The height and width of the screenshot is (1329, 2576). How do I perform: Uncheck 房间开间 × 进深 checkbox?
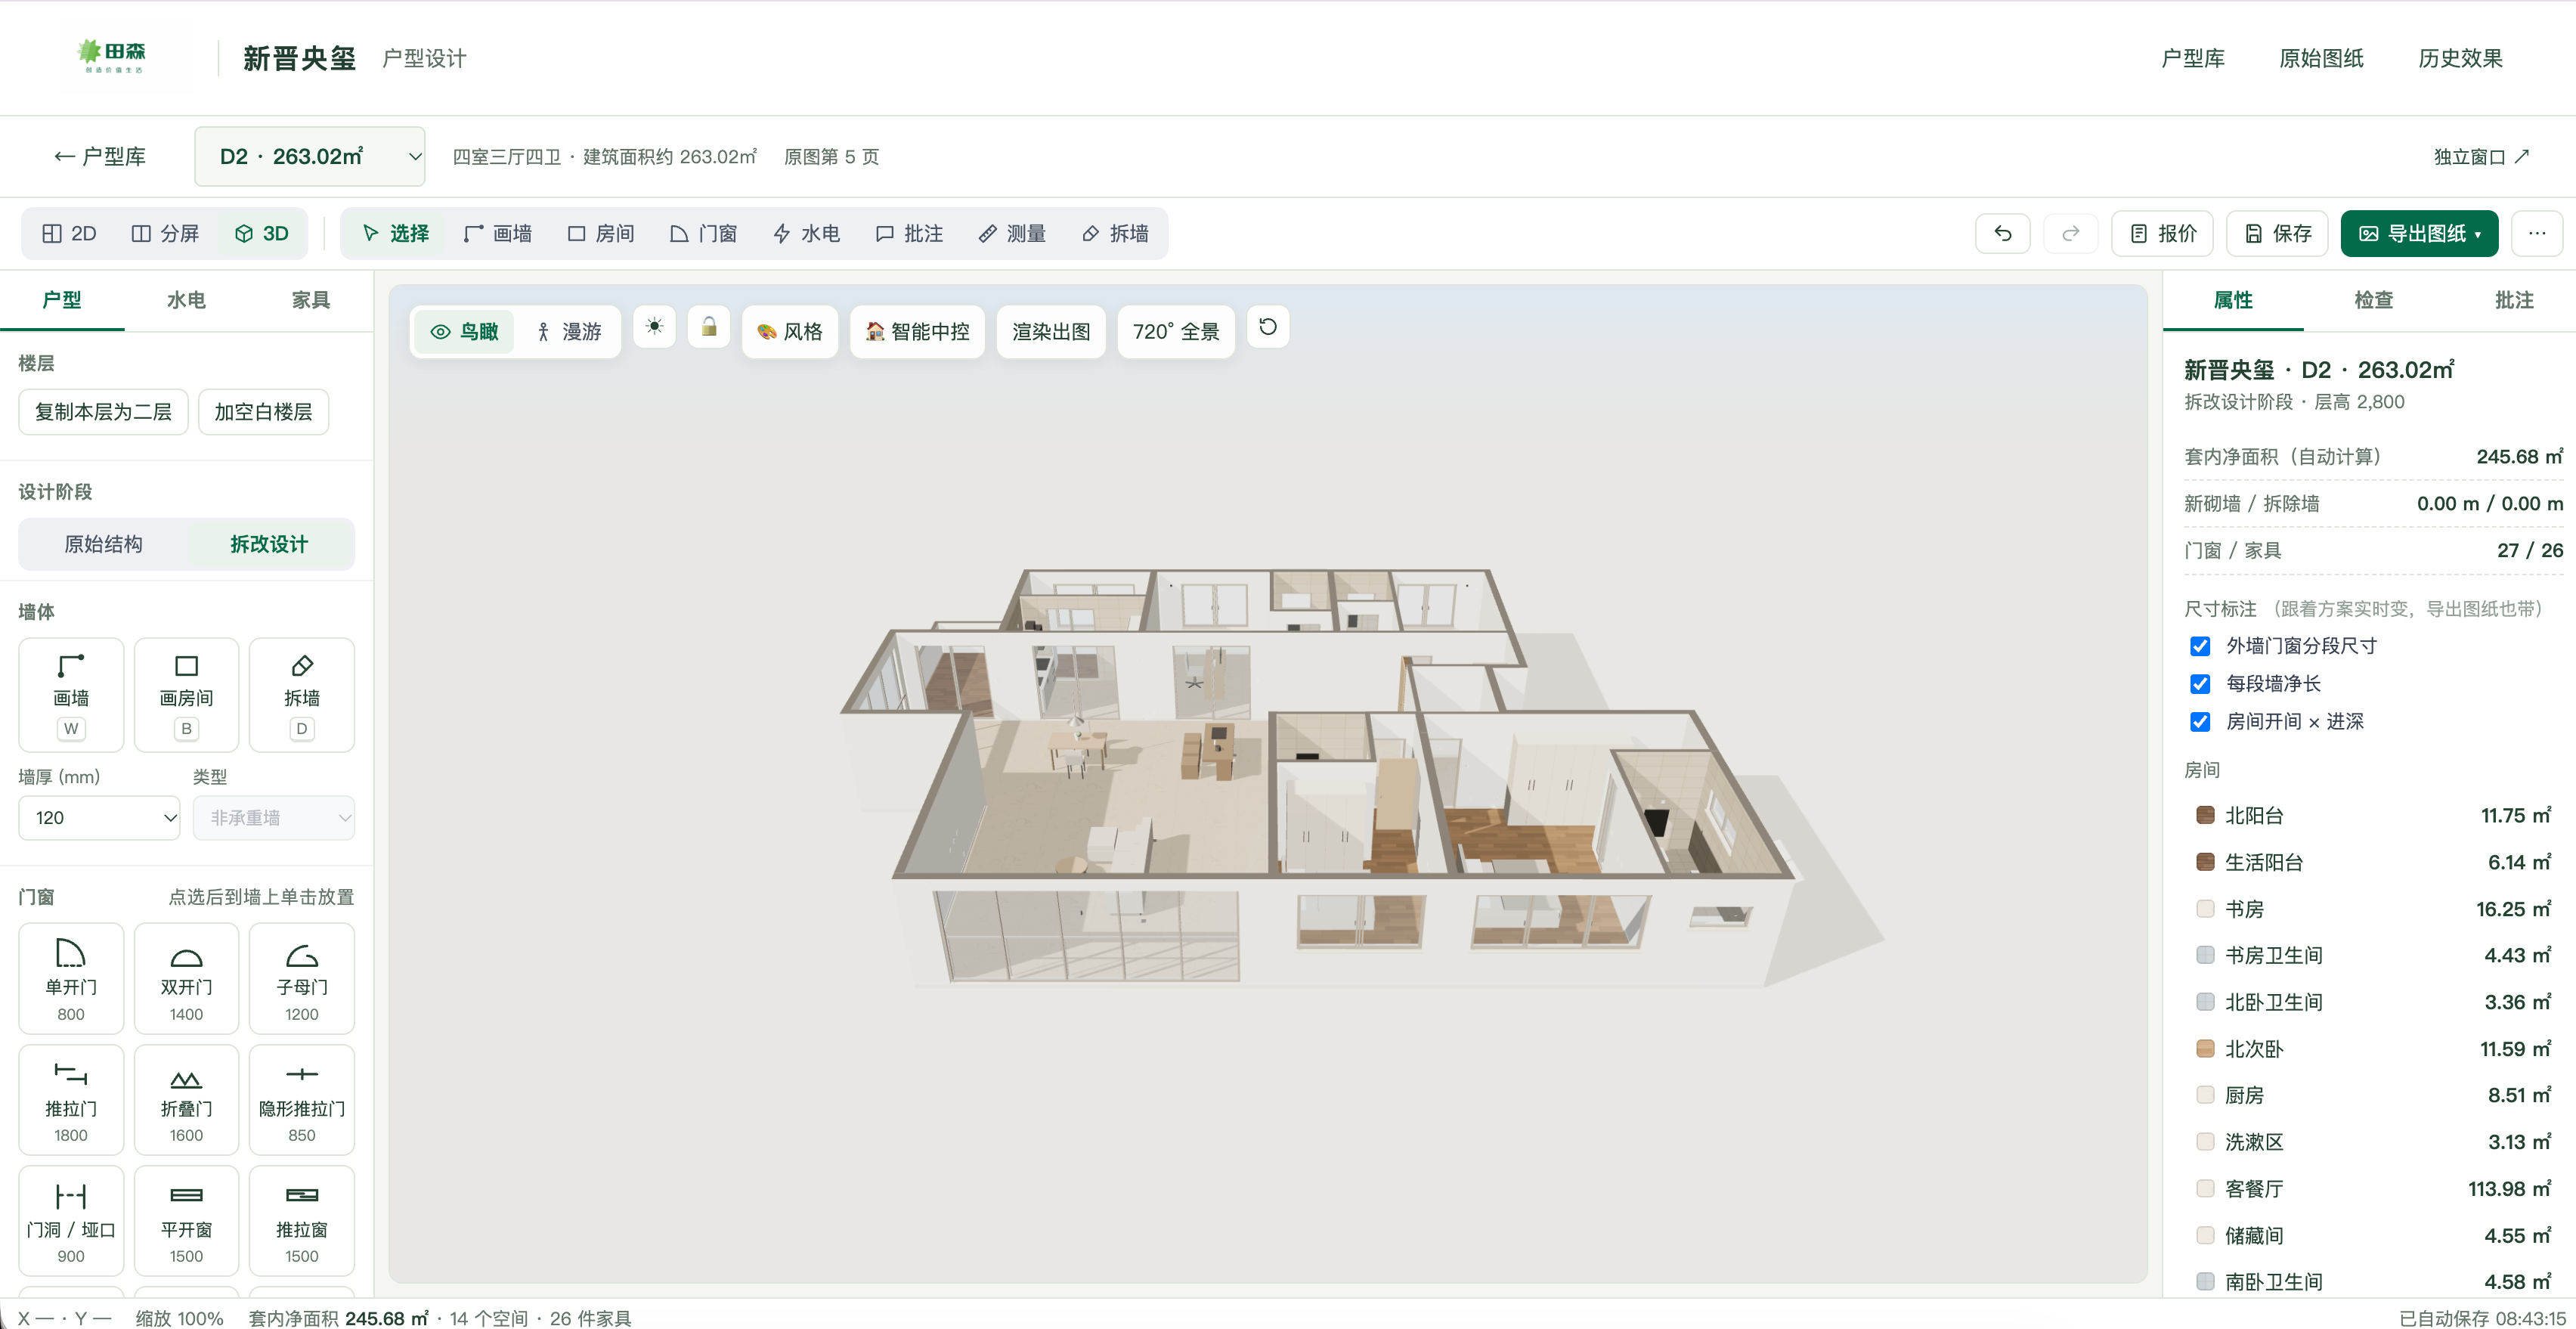(2200, 722)
